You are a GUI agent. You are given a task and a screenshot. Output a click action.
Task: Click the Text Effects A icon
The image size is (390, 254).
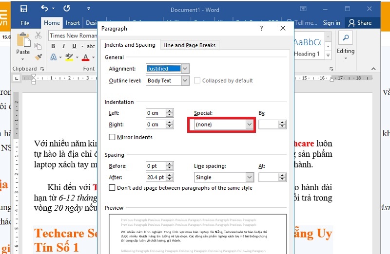(x=53, y=57)
